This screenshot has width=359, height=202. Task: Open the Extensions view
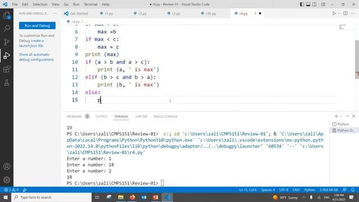pos(7,69)
